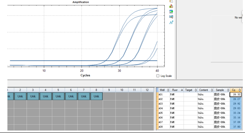245x133 pixels.
Task: Click Cq value 26.32
Action: (236, 95)
